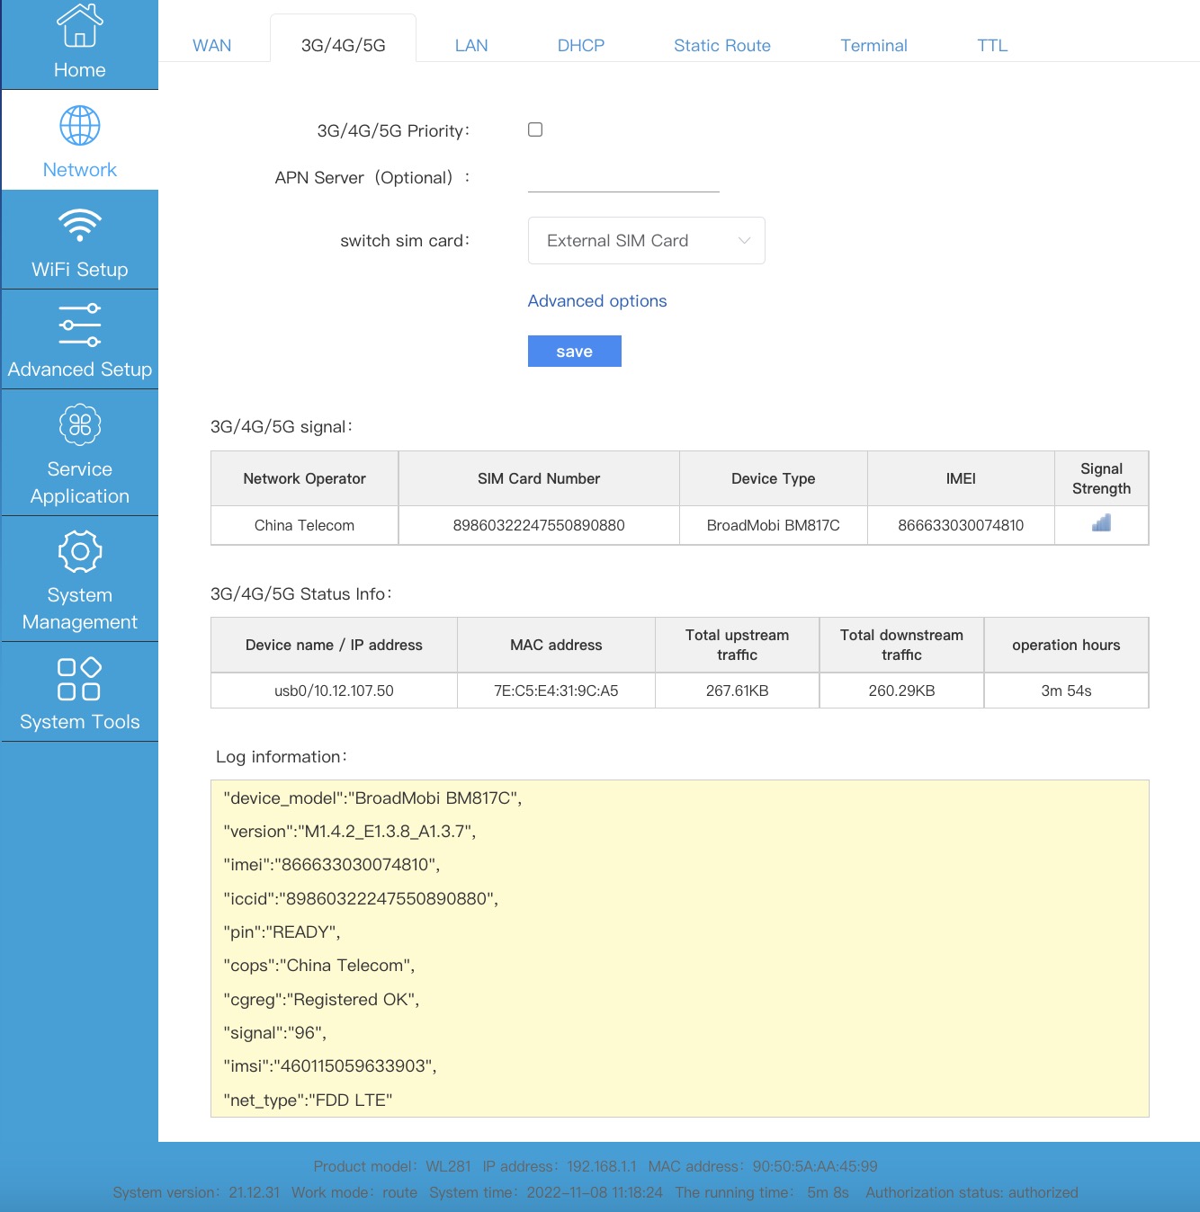Viewport: 1200px width, 1212px height.
Task: Click the "imsi" log line
Action: click(330, 1066)
